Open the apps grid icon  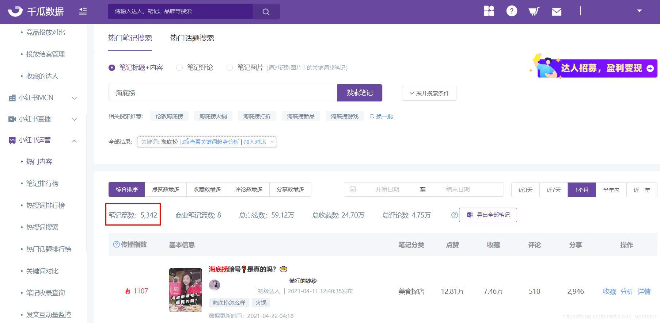point(489,11)
